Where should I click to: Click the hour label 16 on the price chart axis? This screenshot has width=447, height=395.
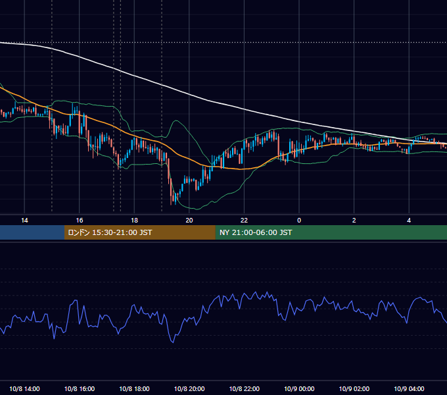coord(80,221)
